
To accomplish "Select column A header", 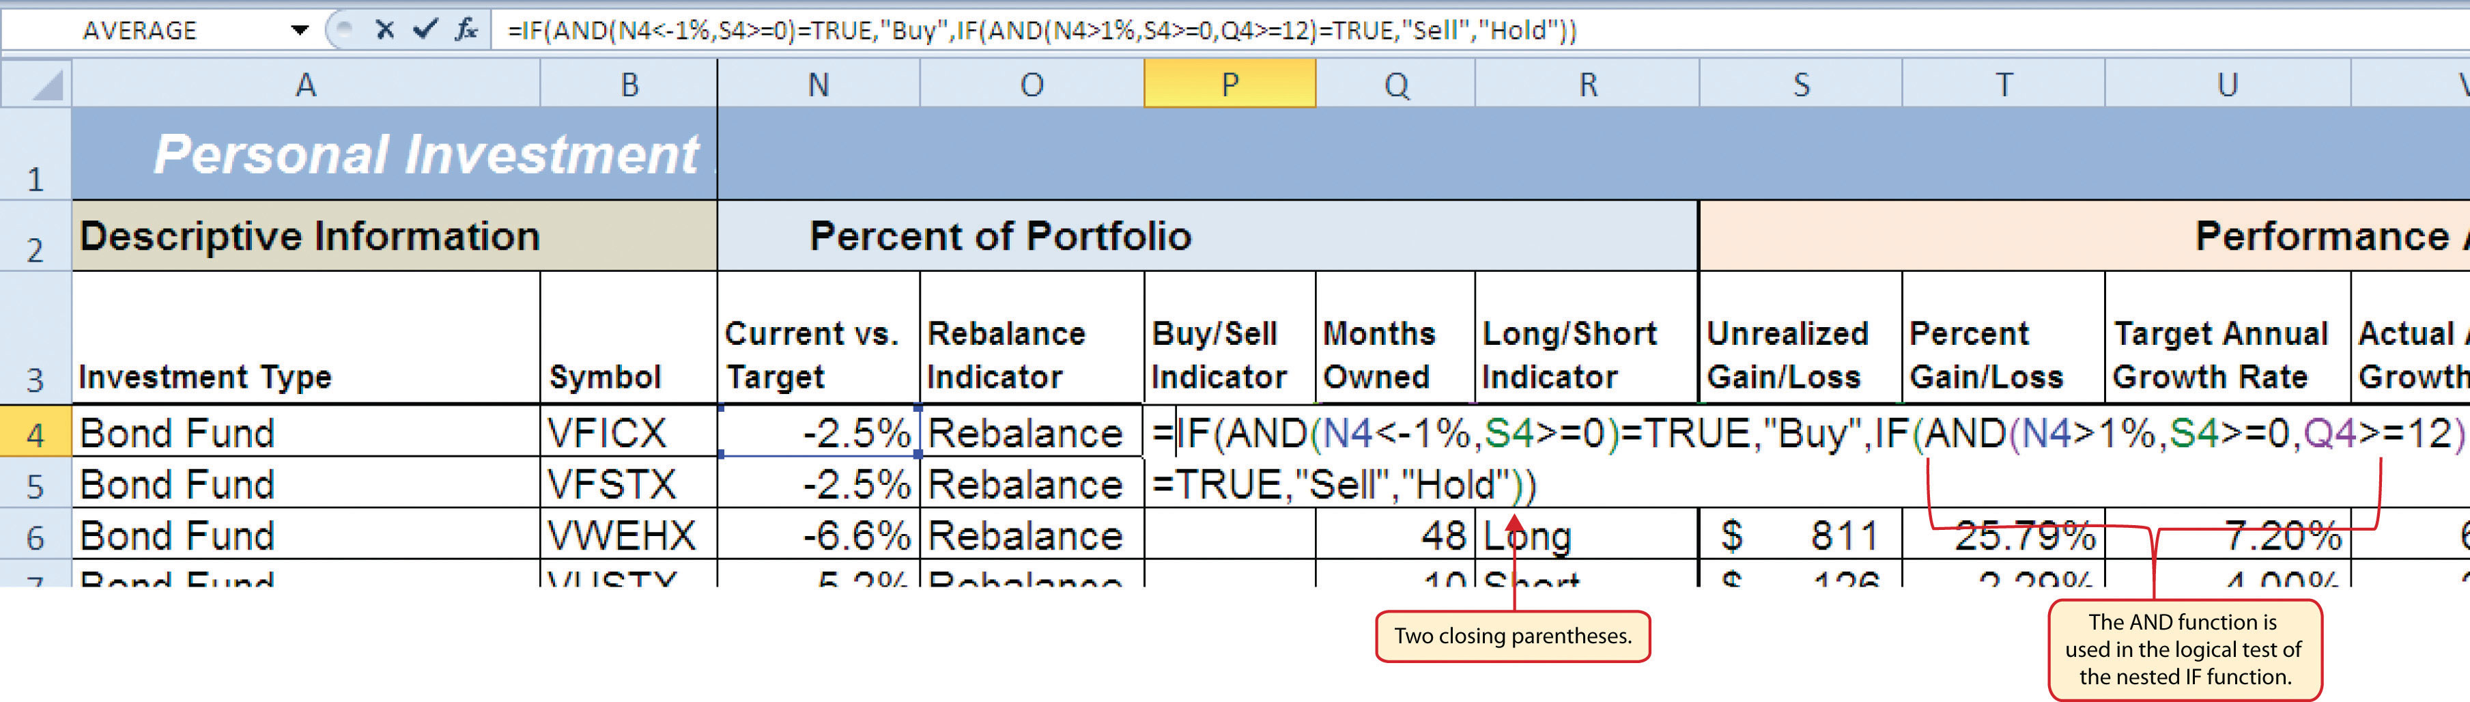I will click(x=305, y=85).
